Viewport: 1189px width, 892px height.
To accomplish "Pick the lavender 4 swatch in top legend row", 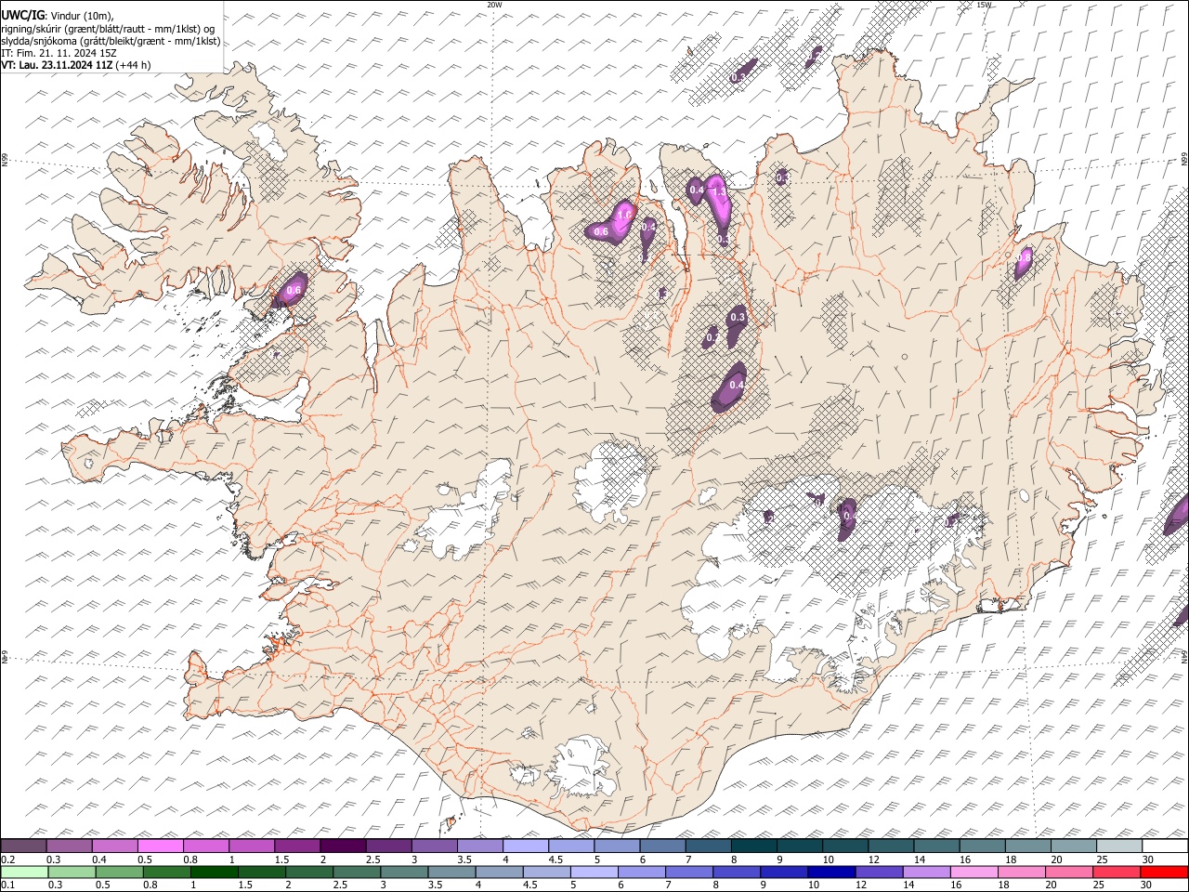I will pyautogui.click(x=526, y=846).
